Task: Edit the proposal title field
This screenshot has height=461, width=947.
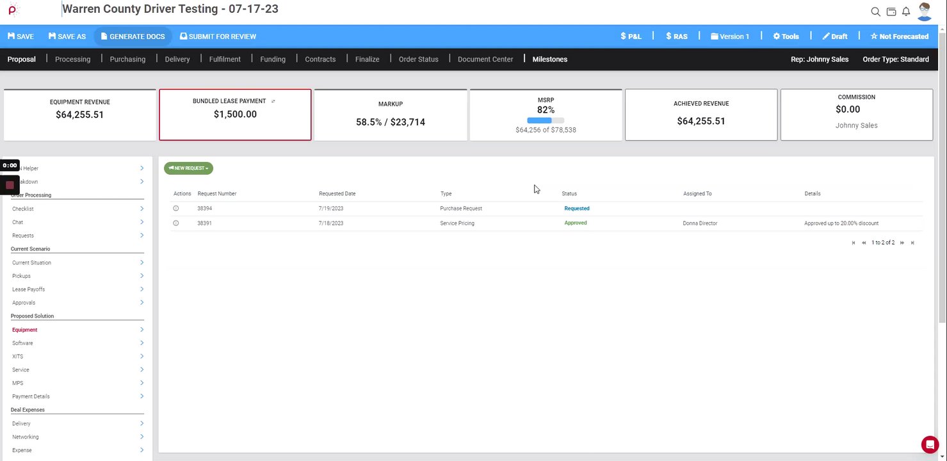Action: (x=170, y=9)
